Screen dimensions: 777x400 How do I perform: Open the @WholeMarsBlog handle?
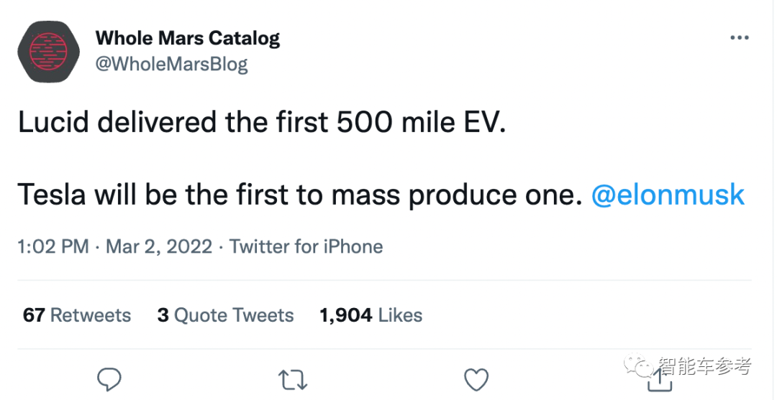[171, 65]
